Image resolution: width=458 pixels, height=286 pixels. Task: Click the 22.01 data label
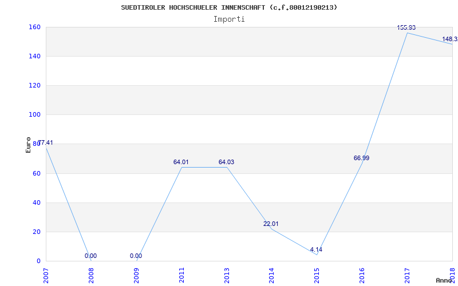point(271,224)
